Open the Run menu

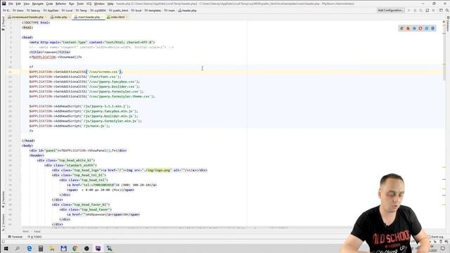pos(72,4)
